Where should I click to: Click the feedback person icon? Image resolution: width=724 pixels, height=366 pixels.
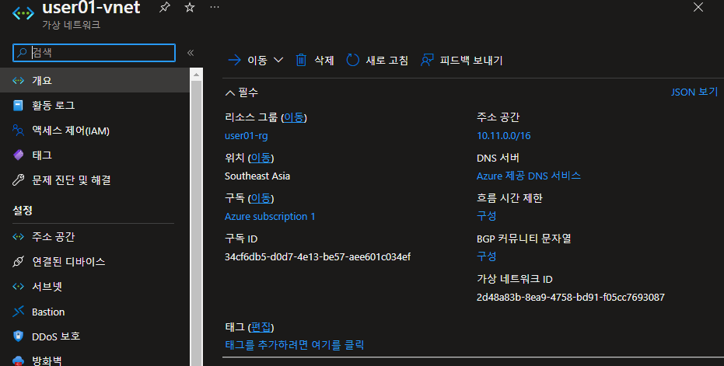tap(427, 60)
